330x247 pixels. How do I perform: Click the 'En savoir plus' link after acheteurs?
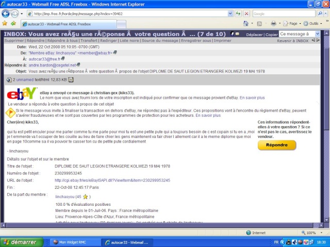(x=208, y=115)
